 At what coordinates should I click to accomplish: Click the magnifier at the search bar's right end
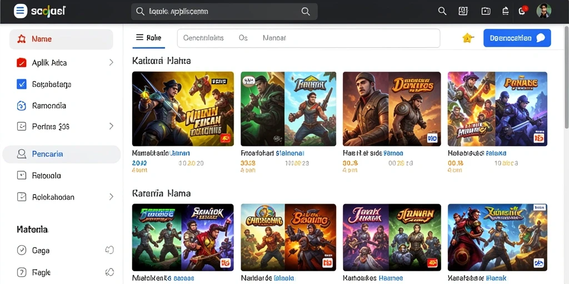point(306,12)
